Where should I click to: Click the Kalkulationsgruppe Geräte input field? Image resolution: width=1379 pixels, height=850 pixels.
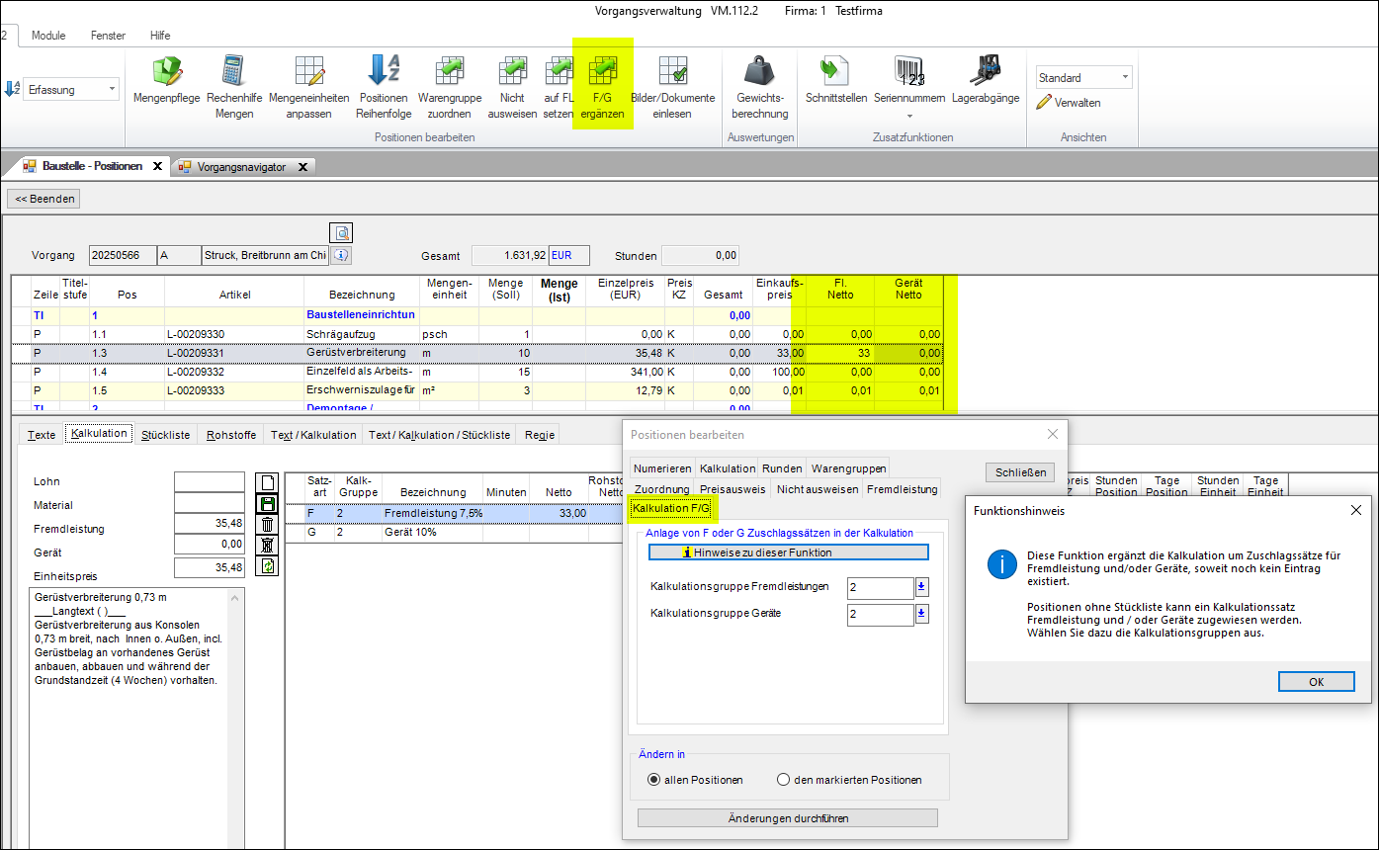(x=880, y=615)
